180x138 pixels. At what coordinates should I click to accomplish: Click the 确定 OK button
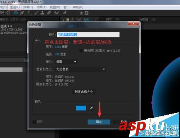[99, 122]
